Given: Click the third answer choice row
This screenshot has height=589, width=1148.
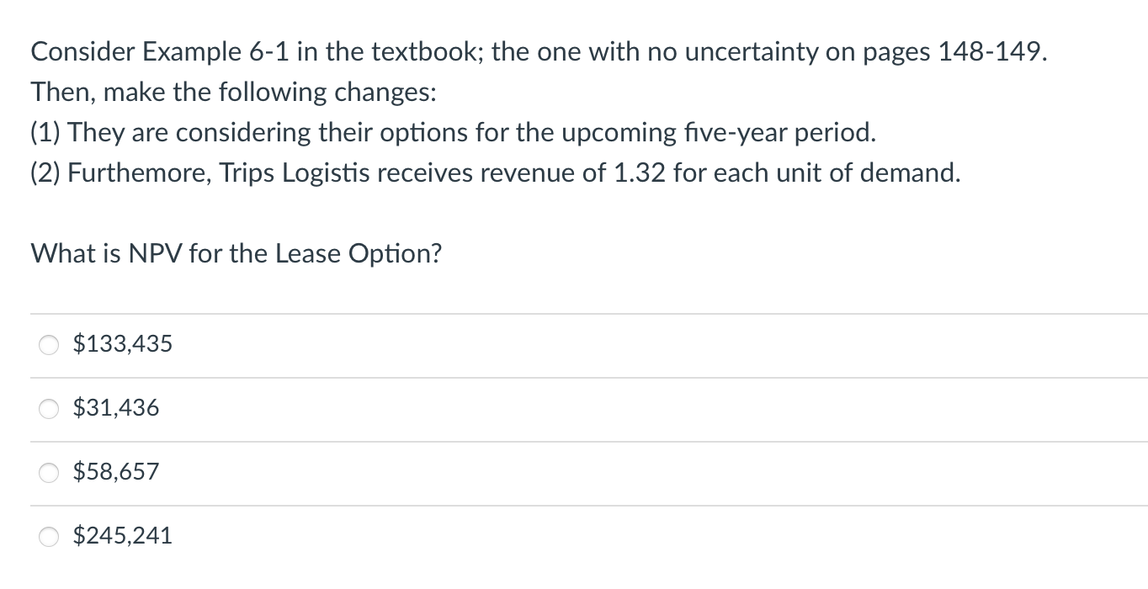Looking at the screenshot, I should pyautogui.click(x=337, y=472).
